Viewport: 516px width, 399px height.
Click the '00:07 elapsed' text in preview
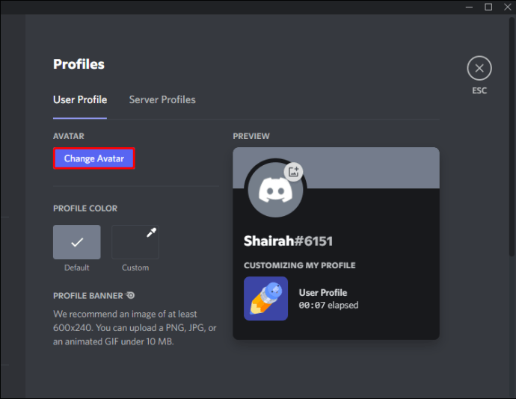click(x=328, y=306)
